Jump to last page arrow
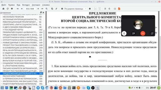This screenshot has height=90, width=161. (x=42, y=9)
